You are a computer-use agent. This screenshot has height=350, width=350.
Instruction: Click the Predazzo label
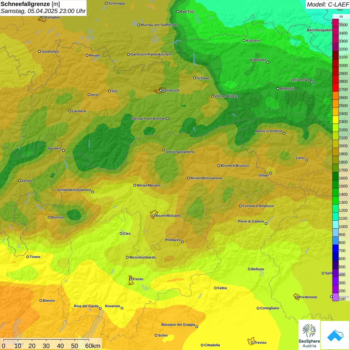tap(173, 240)
